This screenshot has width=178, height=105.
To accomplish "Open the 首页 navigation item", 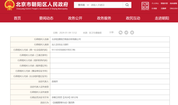I will (17, 18).
